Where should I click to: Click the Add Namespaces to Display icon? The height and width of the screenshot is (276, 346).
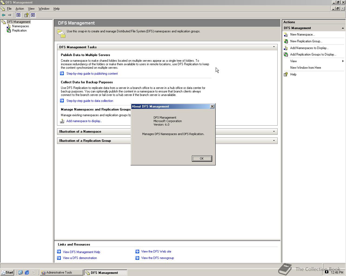[x=286, y=48]
